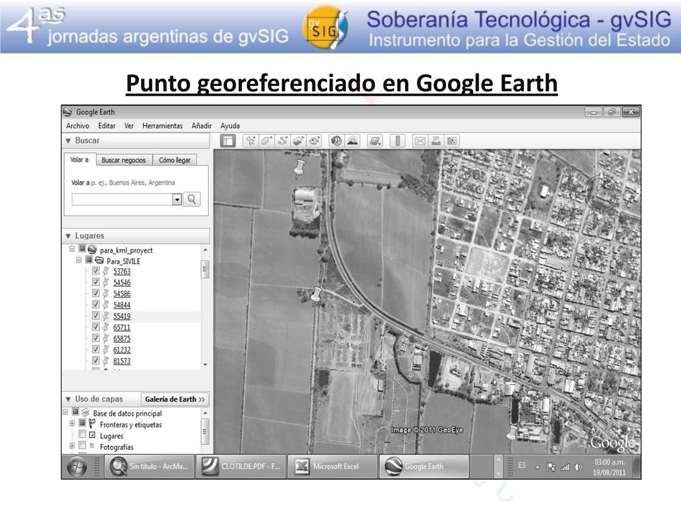681x511 pixels.
Task: Open the planet switcher tool
Action: [x=375, y=141]
